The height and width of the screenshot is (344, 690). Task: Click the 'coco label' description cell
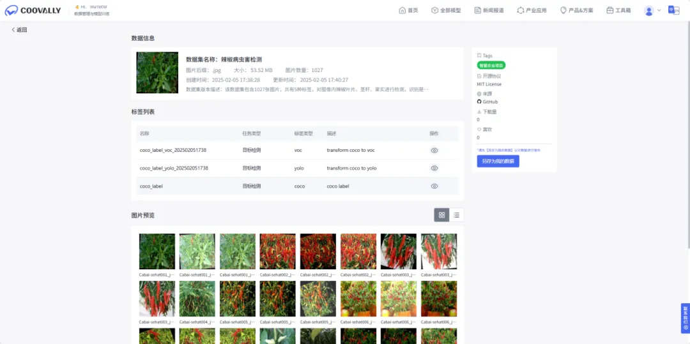click(338, 186)
